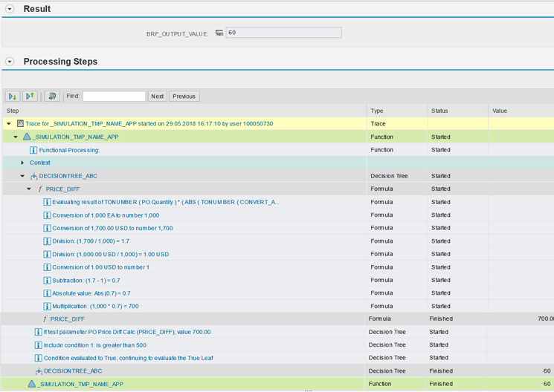This screenshot has width=554, height=392.
Task: Collapse the DECISIONTREE_ABC node
Action: tap(22, 176)
